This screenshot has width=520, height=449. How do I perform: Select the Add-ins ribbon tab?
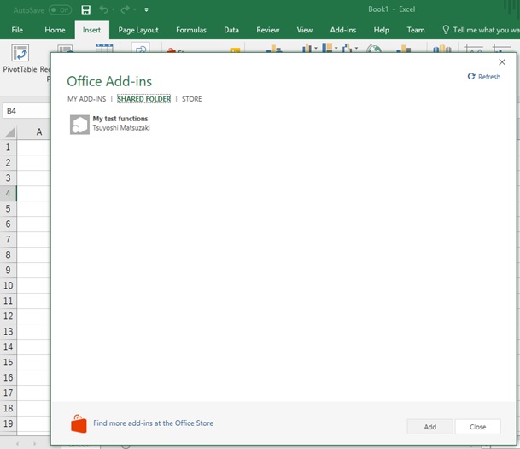pyautogui.click(x=343, y=30)
